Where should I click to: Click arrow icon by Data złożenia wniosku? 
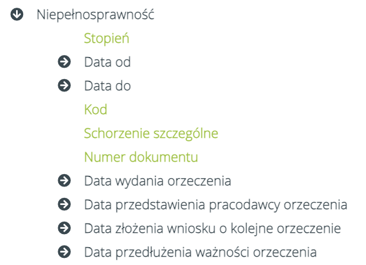(65, 228)
